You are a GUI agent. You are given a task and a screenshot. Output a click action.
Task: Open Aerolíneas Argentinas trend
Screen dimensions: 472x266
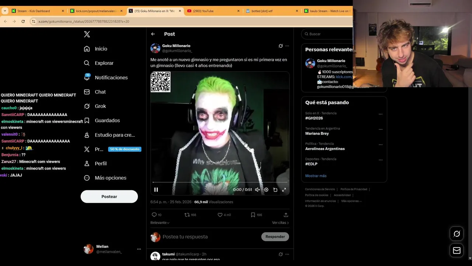click(325, 149)
